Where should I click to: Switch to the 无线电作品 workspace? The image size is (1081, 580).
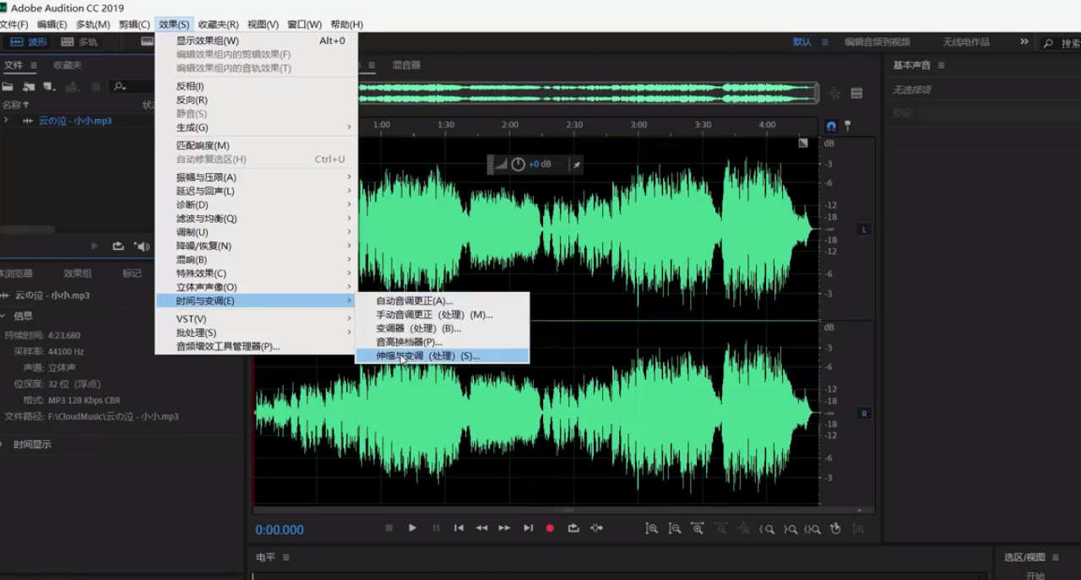(965, 42)
